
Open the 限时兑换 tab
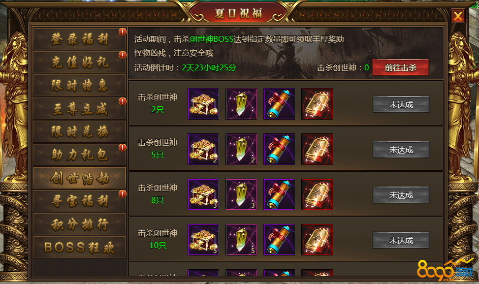(x=80, y=131)
